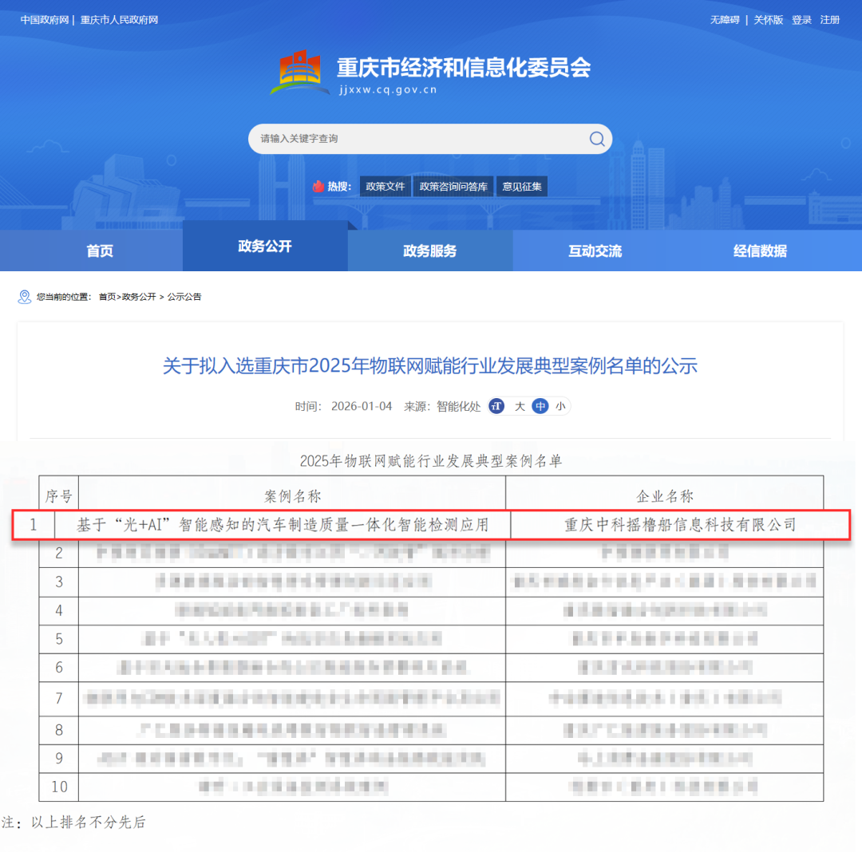
Task: Click the 政策文件 hot search tag
Action: tap(386, 187)
